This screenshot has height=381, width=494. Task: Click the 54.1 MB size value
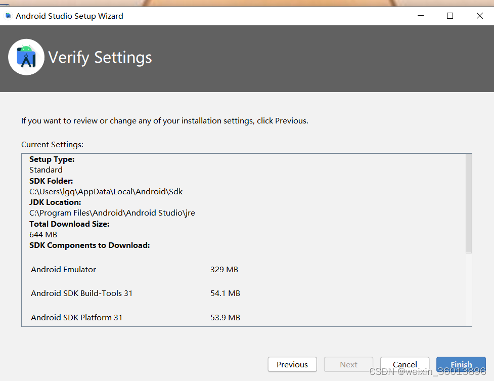(226, 293)
